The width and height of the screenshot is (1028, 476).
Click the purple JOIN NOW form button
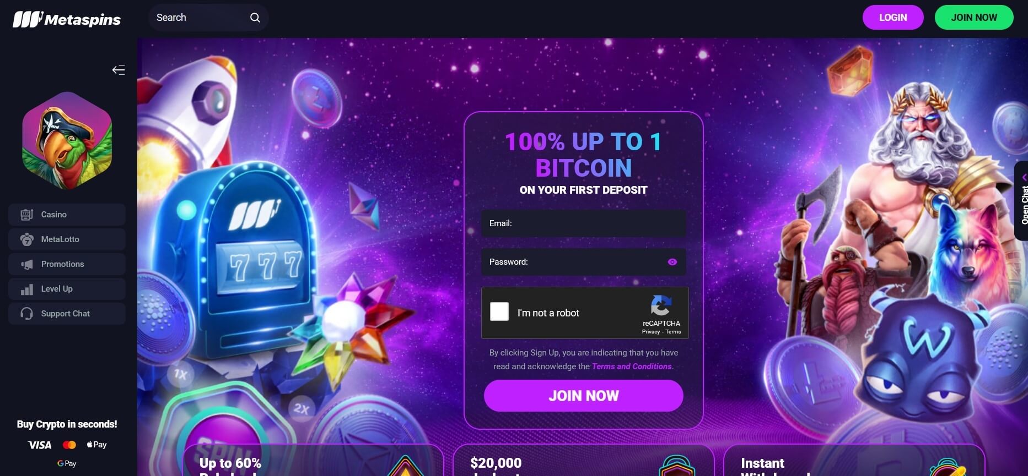pos(584,396)
